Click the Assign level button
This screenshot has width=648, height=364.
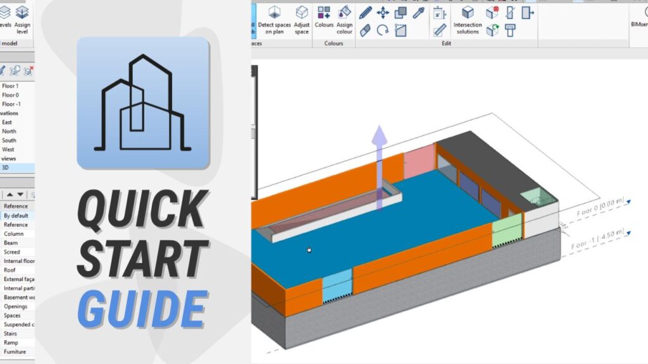pos(23,18)
